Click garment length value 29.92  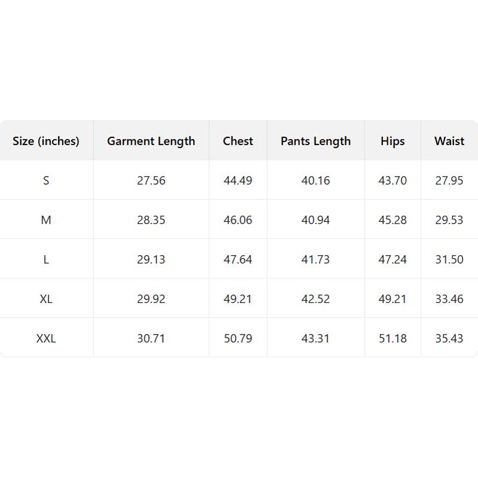pyautogui.click(x=151, y=299)
